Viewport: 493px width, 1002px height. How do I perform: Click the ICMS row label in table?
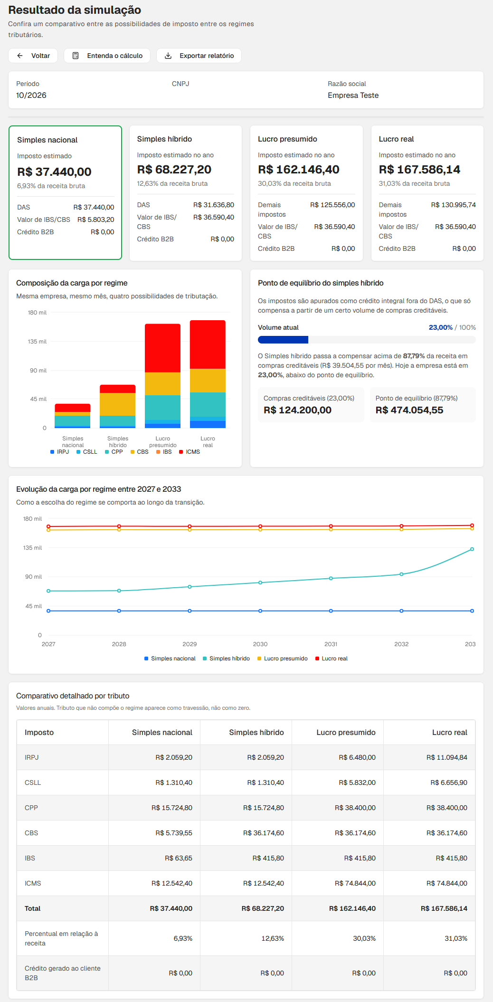33,883
